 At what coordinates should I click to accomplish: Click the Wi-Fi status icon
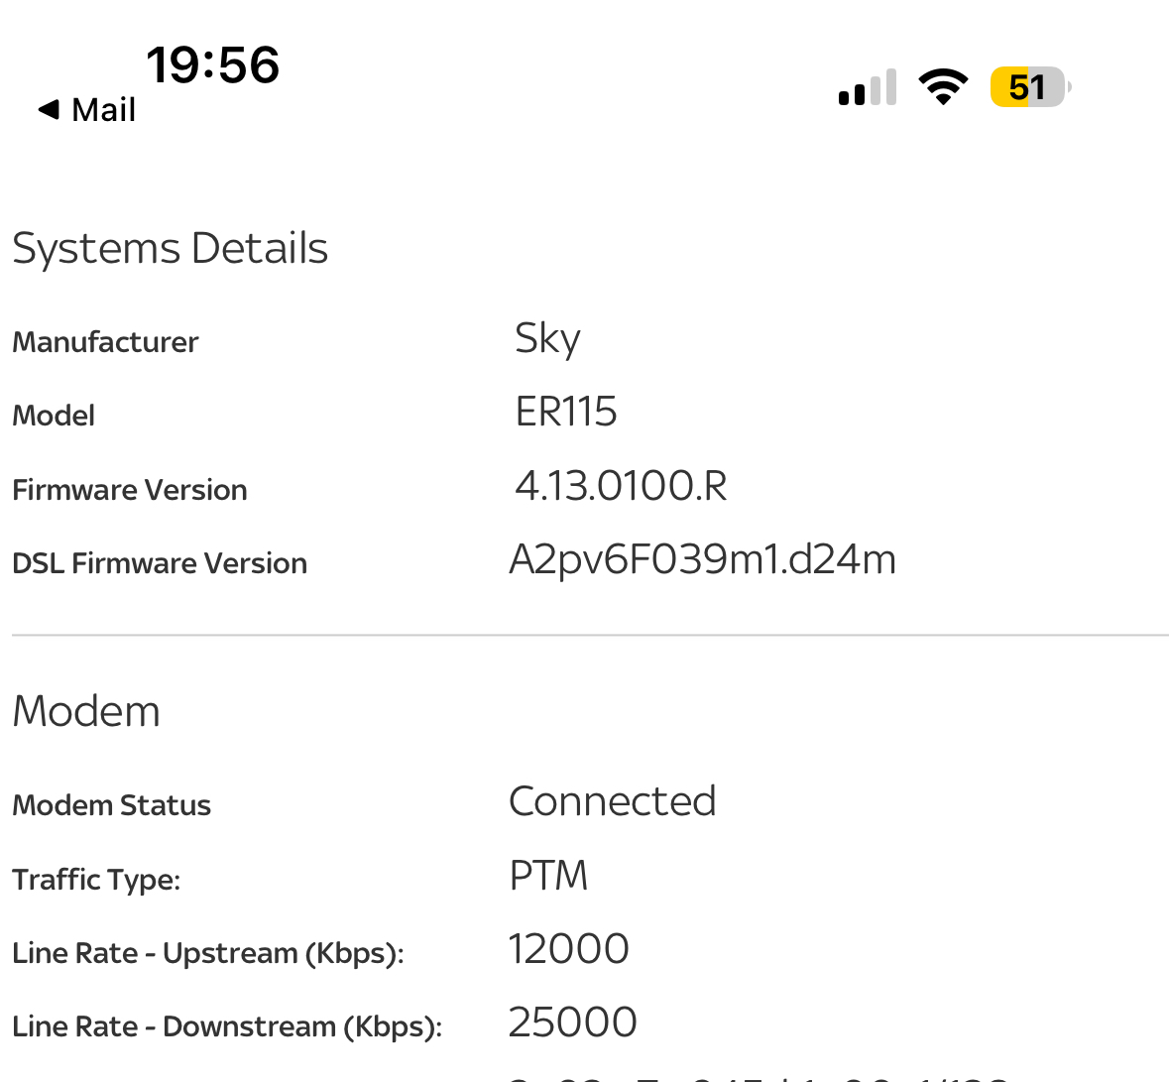(943, 87)
